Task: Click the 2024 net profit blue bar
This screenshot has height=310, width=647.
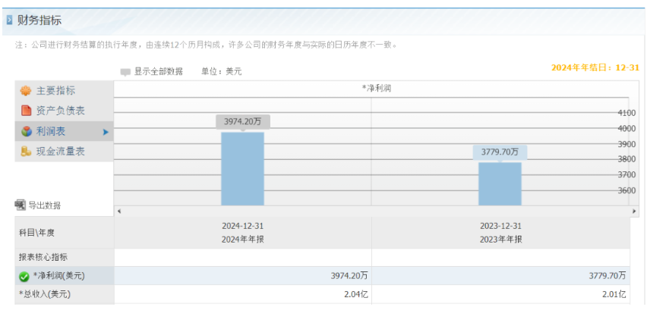Action: tap(243, 169)
